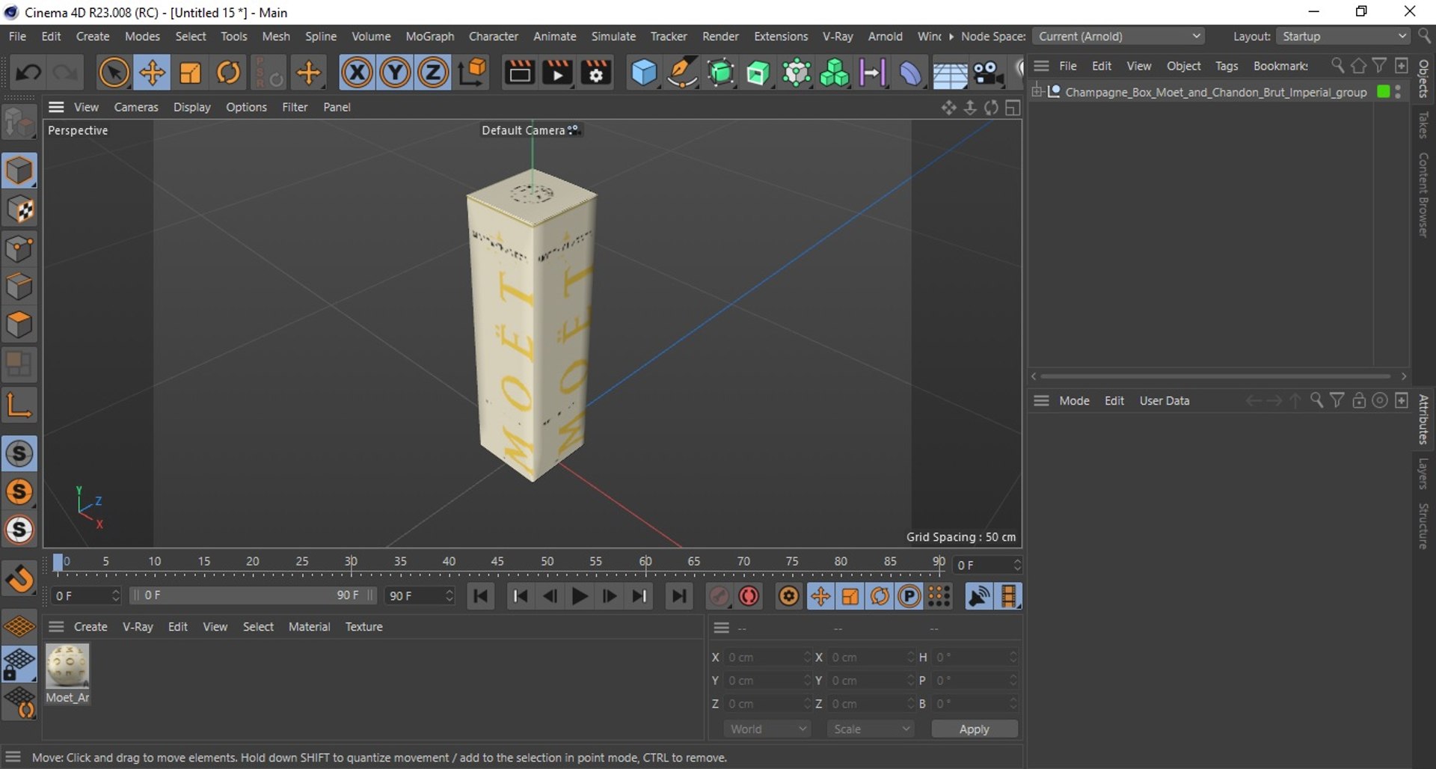Activate the Rotate tool
The image size is (1436, 769).
pyautogui.click(x=228, y=73)
